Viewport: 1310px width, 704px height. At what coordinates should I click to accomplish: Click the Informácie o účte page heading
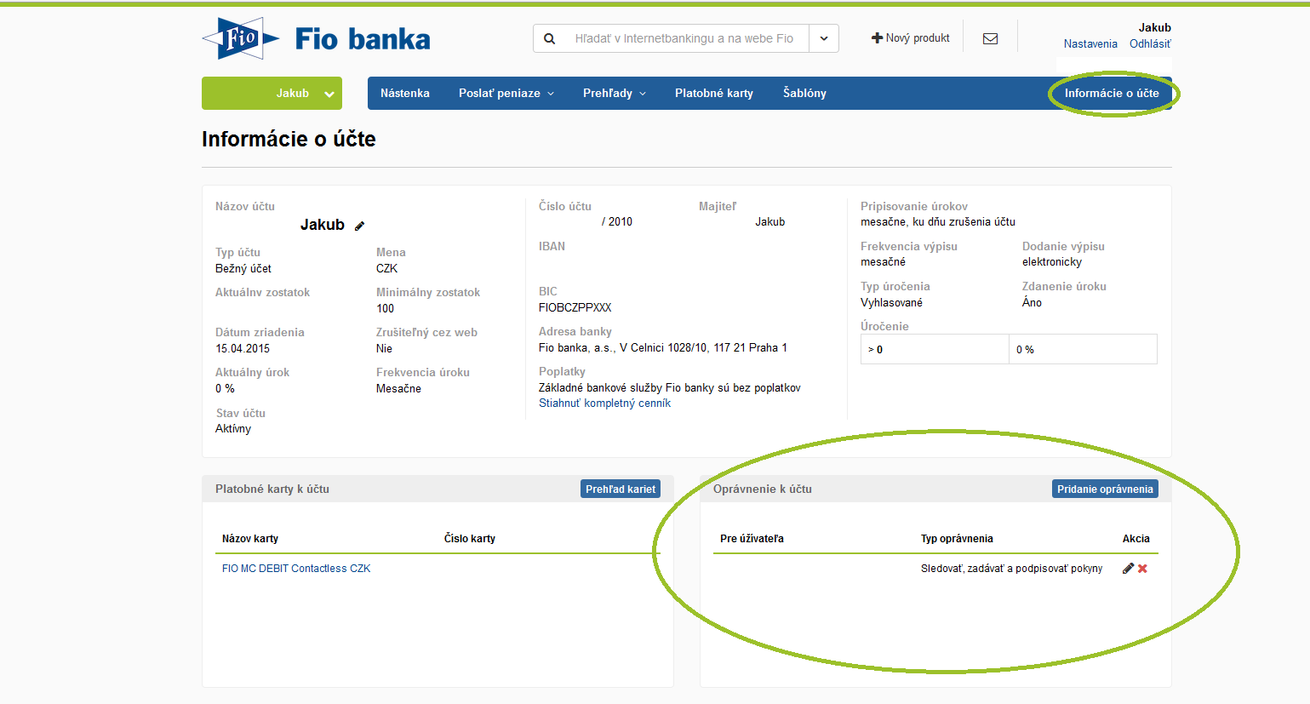pos(289,139)
